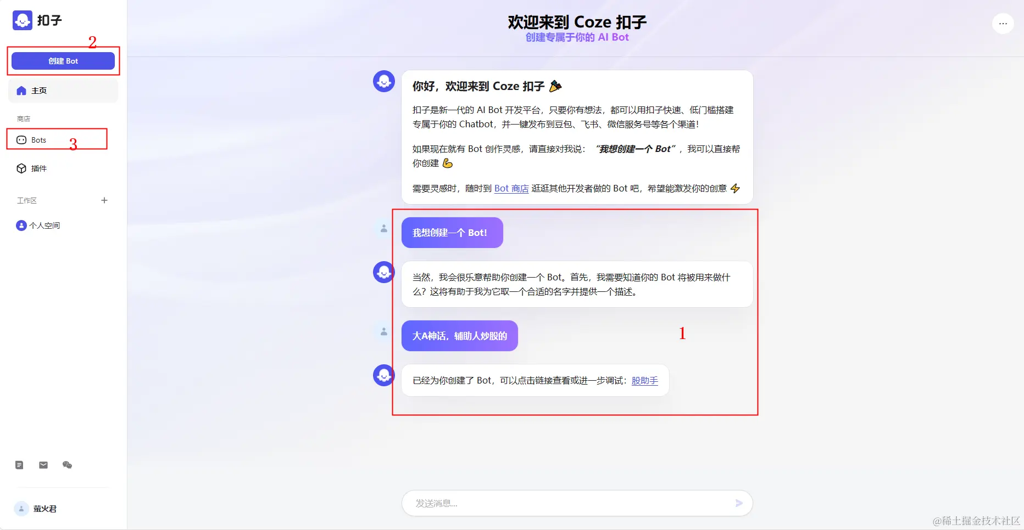Click the mail envelope icon
Viewport: 1024px width, 530px height.
tap(43, 465)
